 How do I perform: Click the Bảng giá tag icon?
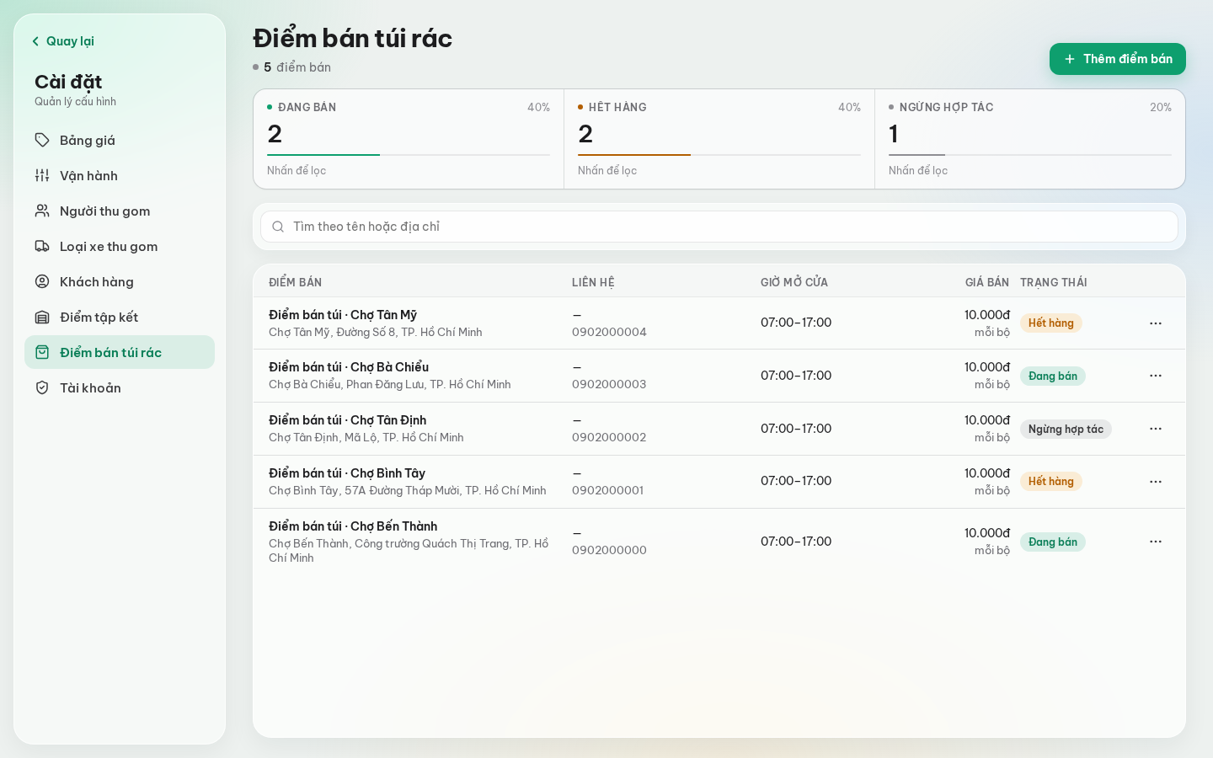click(42, 140)
